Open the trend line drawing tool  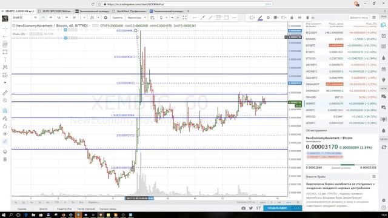tap(5, 36)
